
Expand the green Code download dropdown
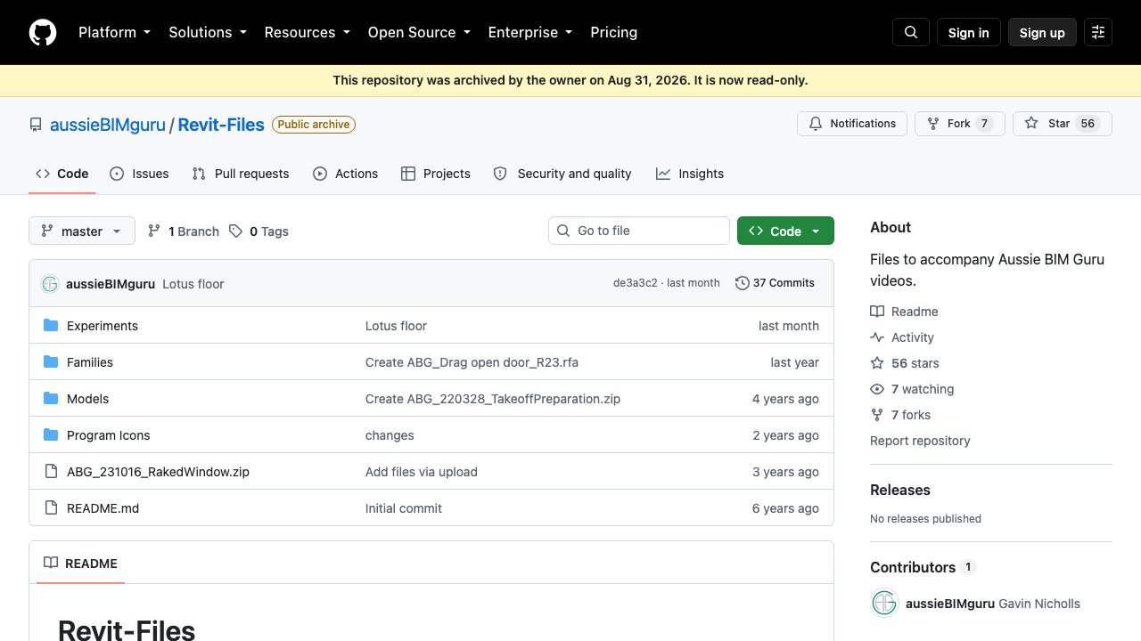785,231
